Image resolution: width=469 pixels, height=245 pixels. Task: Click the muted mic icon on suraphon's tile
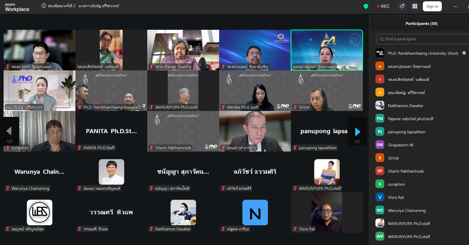pos(8,148)
